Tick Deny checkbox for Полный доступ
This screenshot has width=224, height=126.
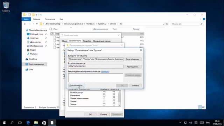[x=114, y=92]
